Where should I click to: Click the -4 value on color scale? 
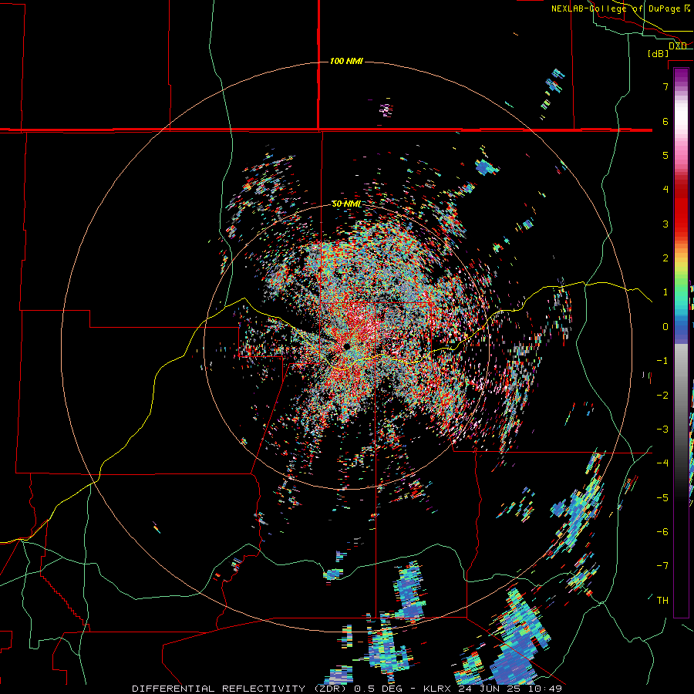pos(662,463)
